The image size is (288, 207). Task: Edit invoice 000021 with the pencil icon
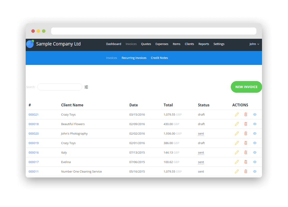[x=237, y=114]
